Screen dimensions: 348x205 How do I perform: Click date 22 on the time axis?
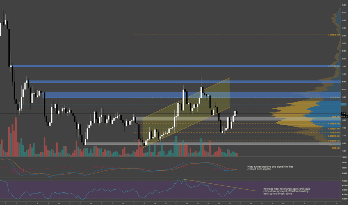187,203
